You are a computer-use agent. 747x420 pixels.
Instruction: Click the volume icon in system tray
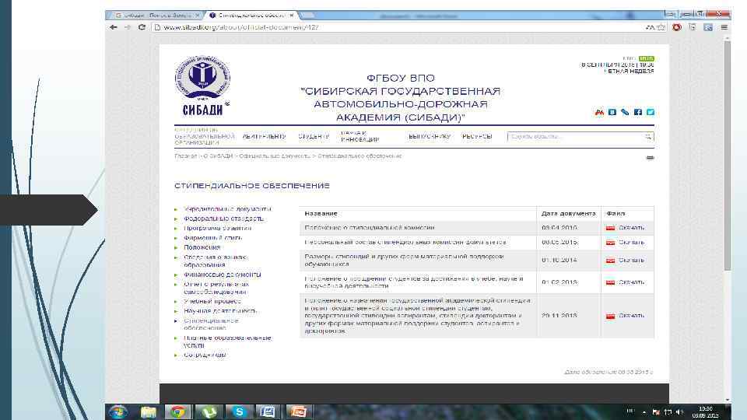679,412
